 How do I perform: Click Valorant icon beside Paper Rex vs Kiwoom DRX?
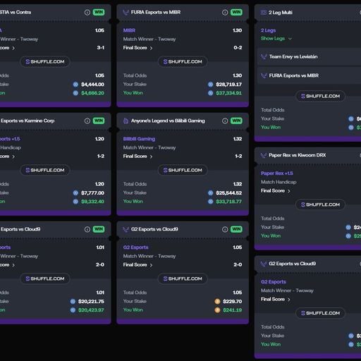[264, 155]
